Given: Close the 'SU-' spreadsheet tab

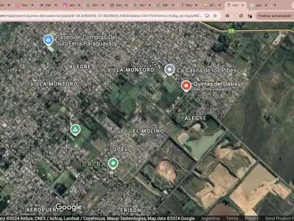Looking at the screenshot, I should pos(103,5).
